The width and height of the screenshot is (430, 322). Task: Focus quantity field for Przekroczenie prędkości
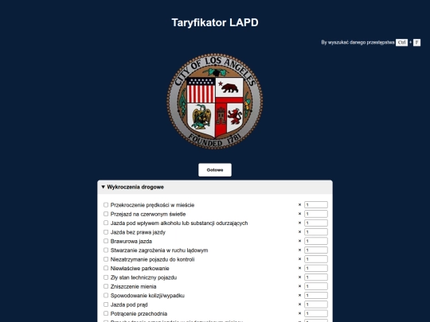[316, 205]
